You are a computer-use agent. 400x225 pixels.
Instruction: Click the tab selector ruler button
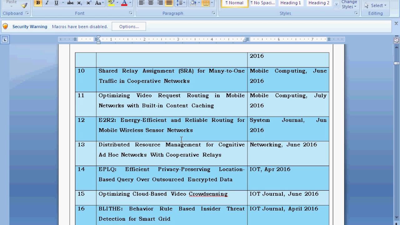5,40
